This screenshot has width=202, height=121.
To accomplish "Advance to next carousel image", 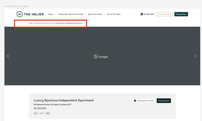I will (195, 56).
